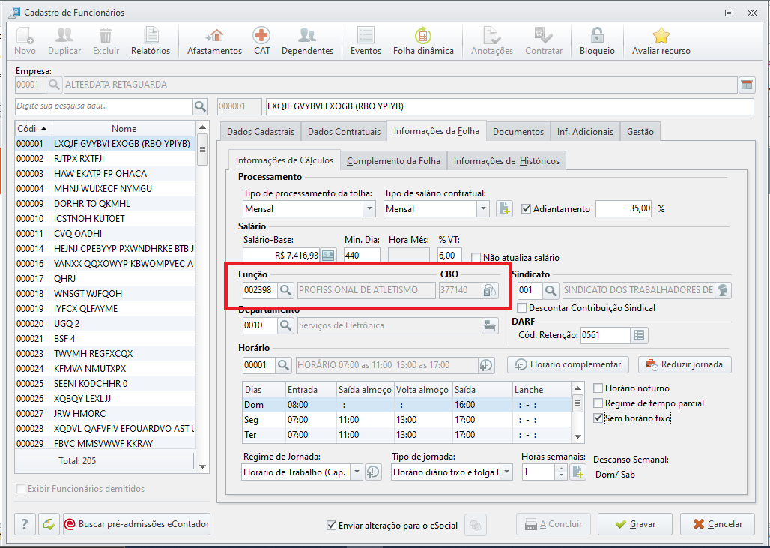This screenshot has width=770, height=548.
Task: Click the Contratar toolbar icon
Action: 544,40
